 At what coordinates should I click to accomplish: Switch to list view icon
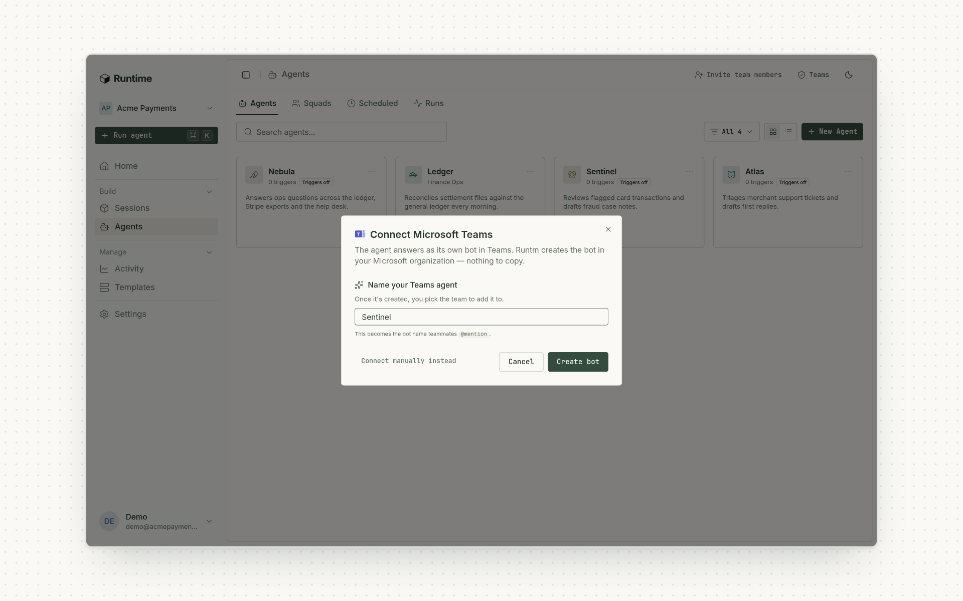pos(788,132)
